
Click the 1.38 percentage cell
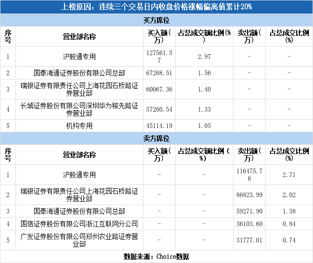(x=289, y=211)
